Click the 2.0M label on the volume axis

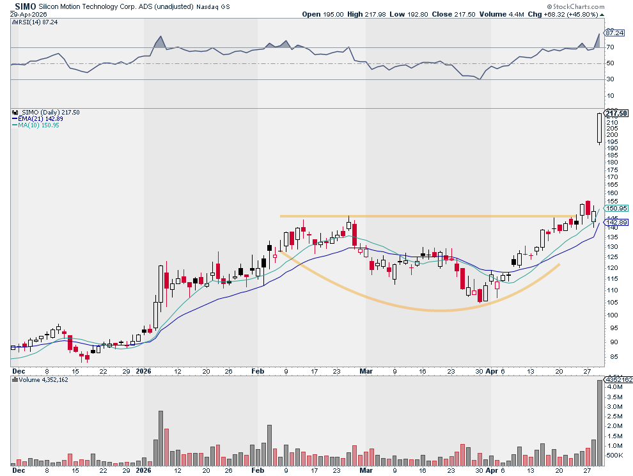click(x=614, y=426)
